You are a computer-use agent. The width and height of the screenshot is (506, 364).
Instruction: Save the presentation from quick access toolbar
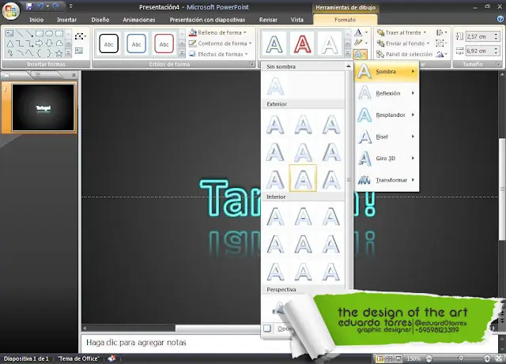pos(29,6)
